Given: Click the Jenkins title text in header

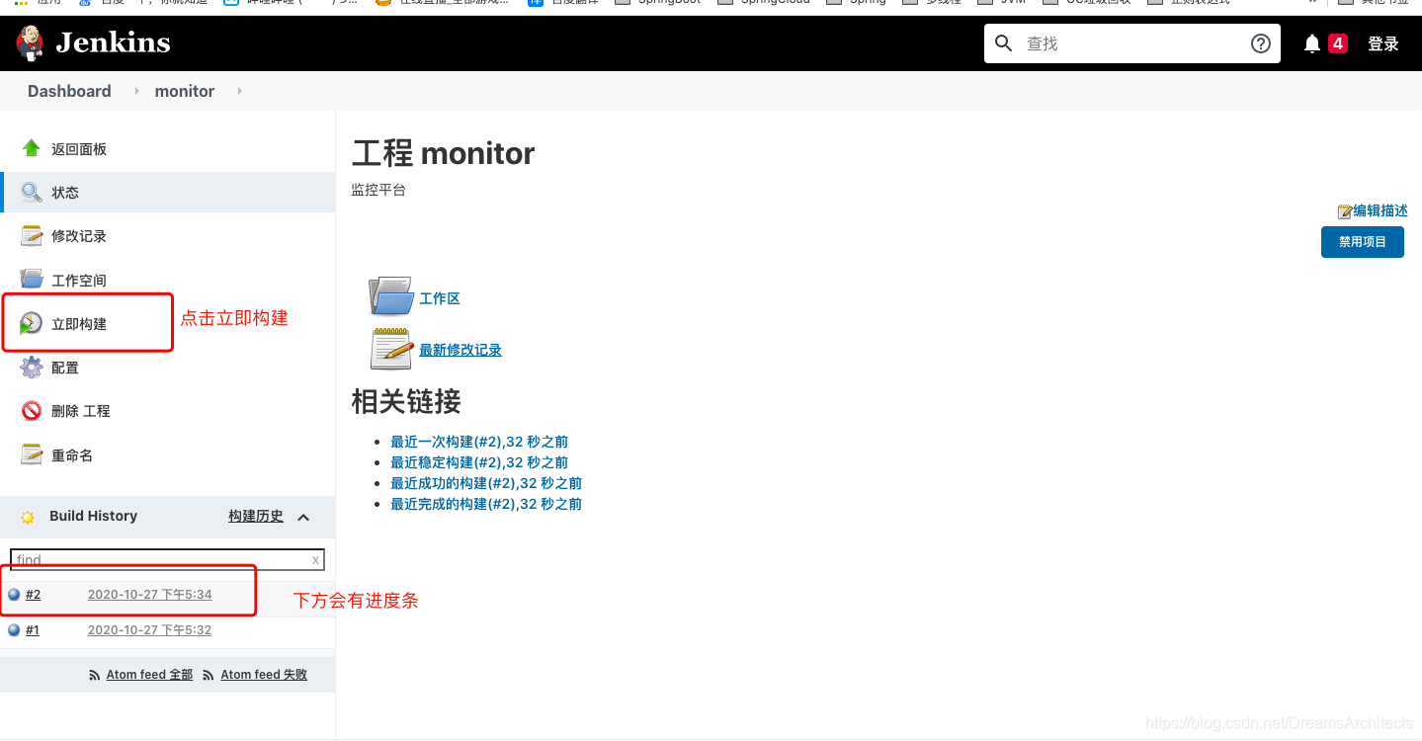Looking at the screenshot, I should click(113, 42).
